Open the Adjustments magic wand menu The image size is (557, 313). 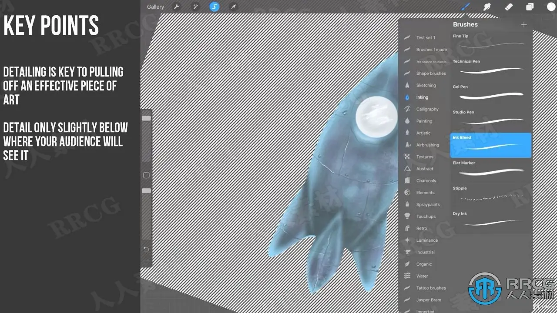pyautogui.click(x=195, y=7)
